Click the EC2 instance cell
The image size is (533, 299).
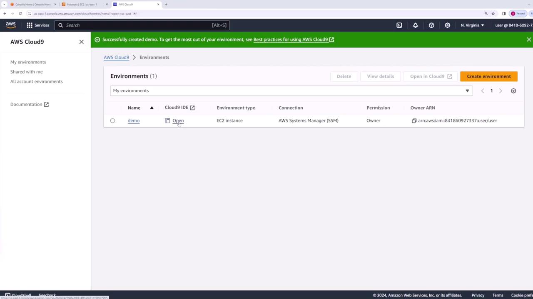(229, 121)
